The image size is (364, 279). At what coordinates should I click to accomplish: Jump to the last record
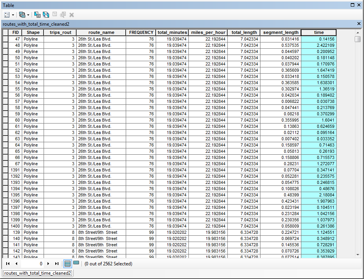pos(57,264)
